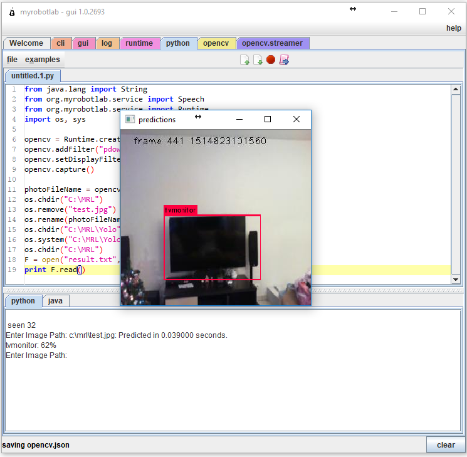Click line 12 os.chdir("C:\MRL")

tap(64, 199)
